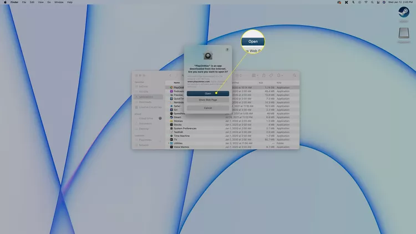Confirm with the Open button in dialog
The height and width of the screenshot is (234, 416).
pos(208,93)
